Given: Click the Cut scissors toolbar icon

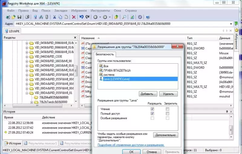Looking at the screenshot, I should [54, 17].
